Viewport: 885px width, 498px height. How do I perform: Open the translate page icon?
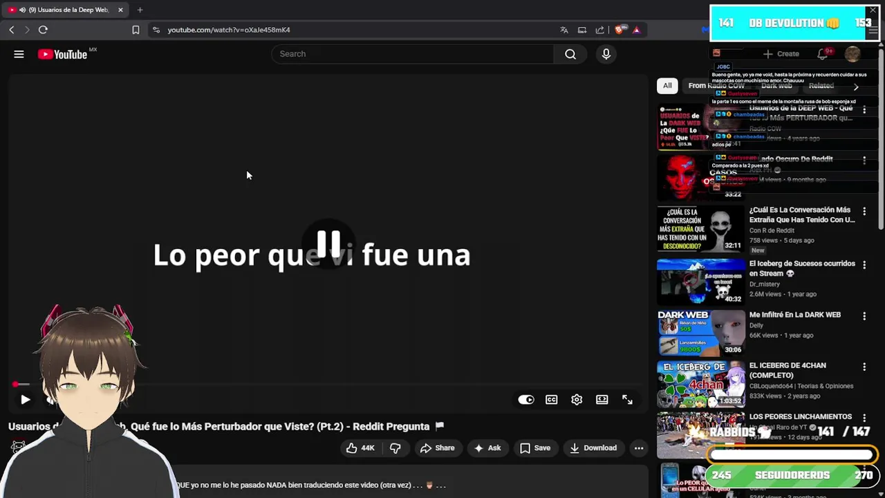pos(564,30)
